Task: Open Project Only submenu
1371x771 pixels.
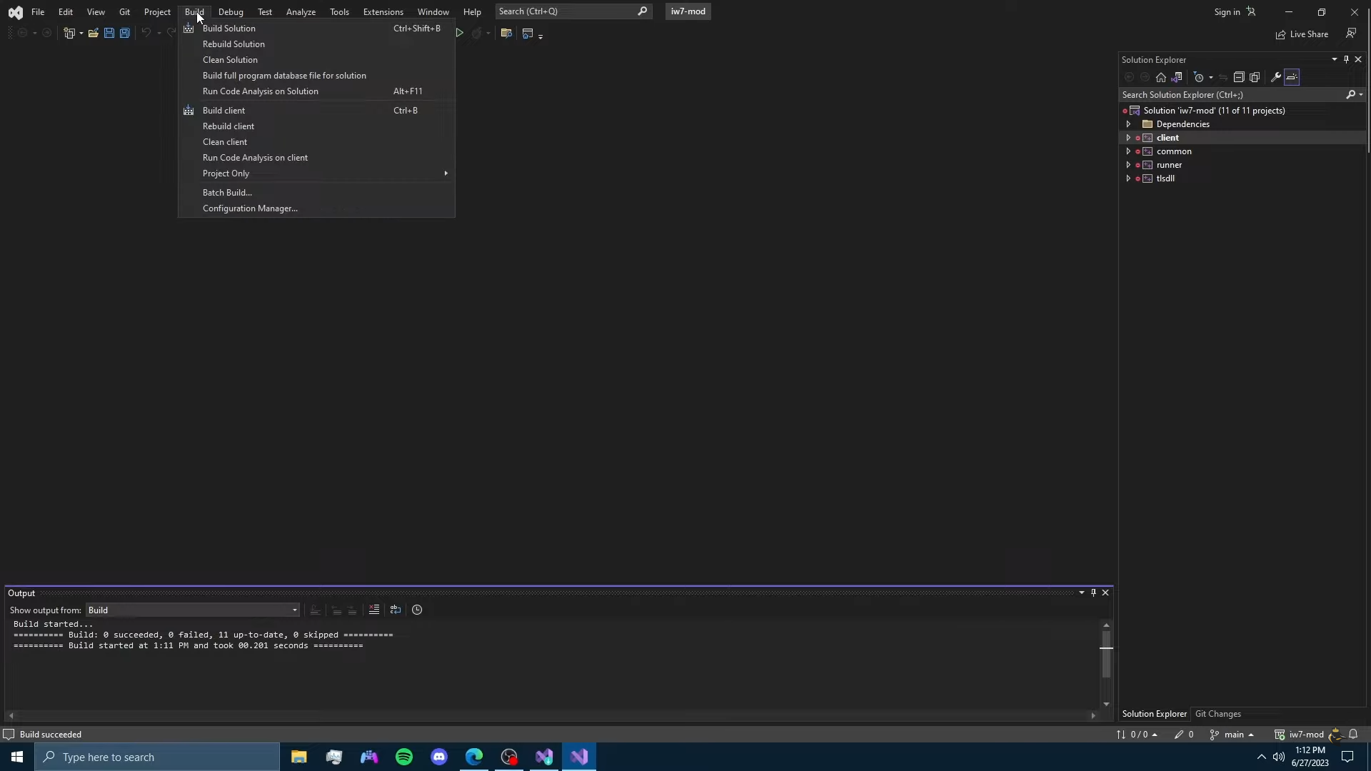Action: (x=226, y=173)
